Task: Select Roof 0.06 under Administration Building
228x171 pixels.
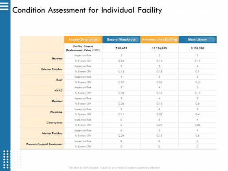Action: click(159, 82)
